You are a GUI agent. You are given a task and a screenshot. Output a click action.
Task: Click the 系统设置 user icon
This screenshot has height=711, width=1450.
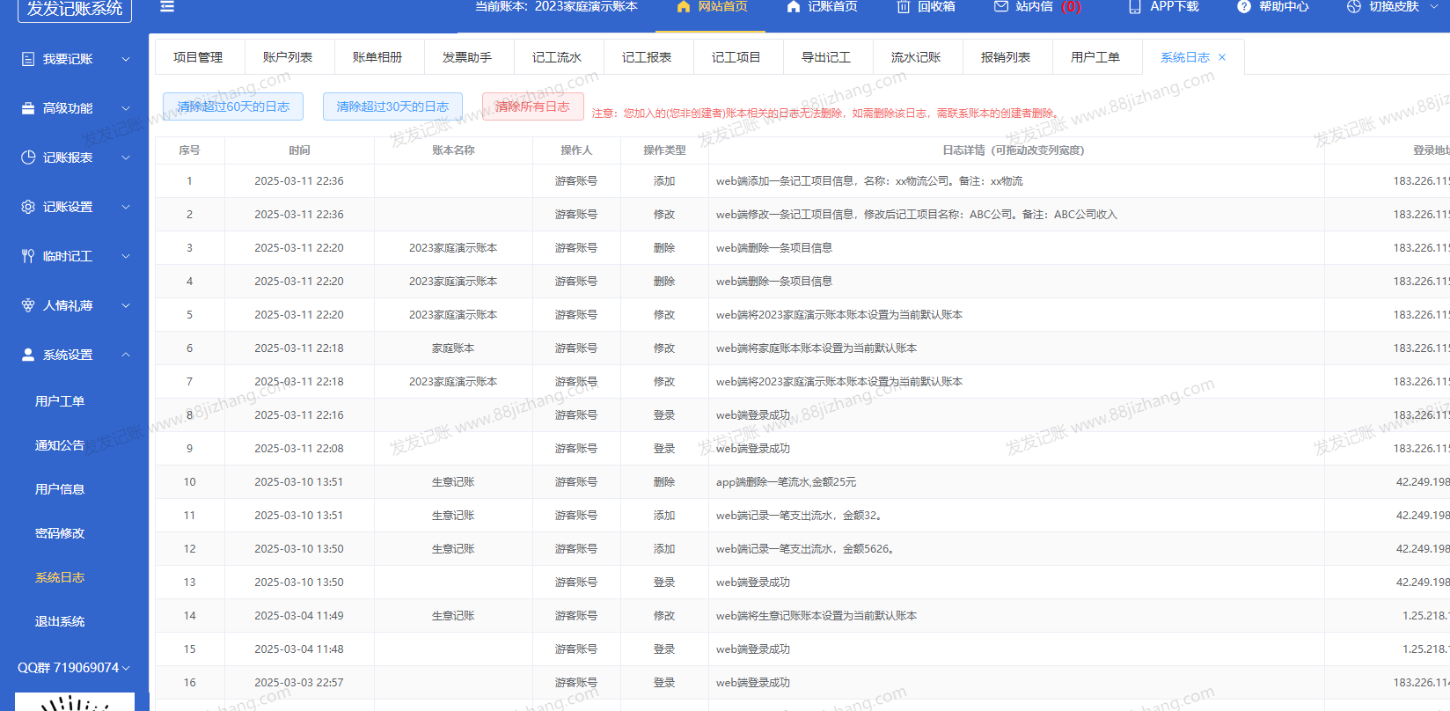(28, 355)
